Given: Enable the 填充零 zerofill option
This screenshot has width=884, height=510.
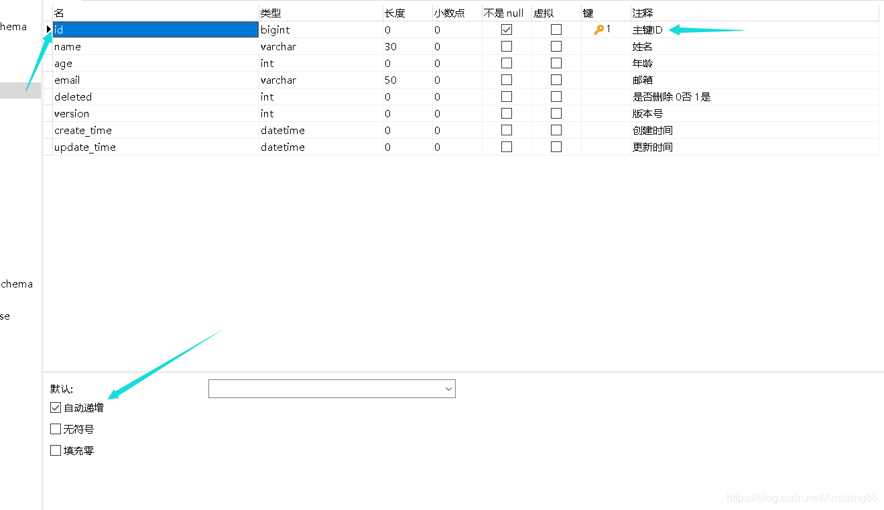Looking at the screenshot, I should pyautogui.click(x=56, y=450).
